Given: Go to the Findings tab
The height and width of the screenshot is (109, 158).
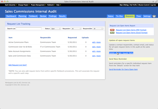Looking at the screenshot, I should pyautogui.click(x=52, y=16).
